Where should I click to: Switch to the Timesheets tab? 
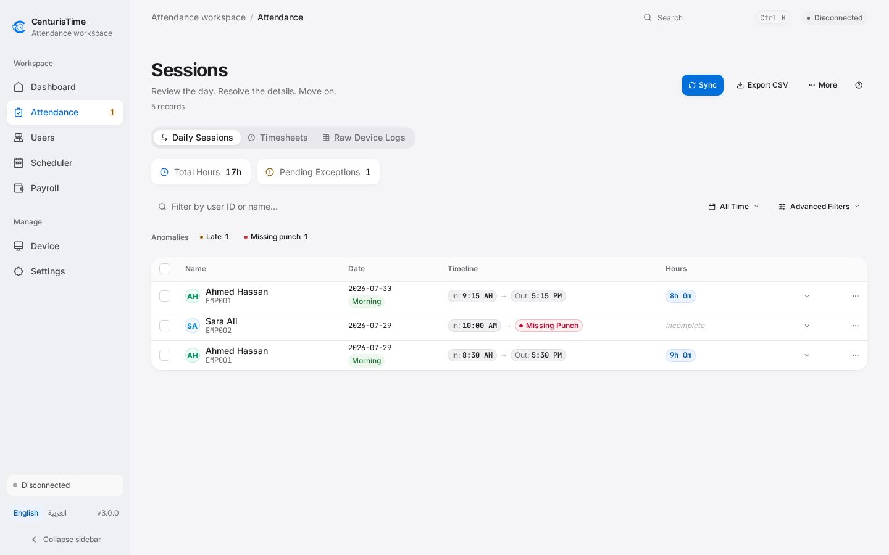click(x=278, y=138)
